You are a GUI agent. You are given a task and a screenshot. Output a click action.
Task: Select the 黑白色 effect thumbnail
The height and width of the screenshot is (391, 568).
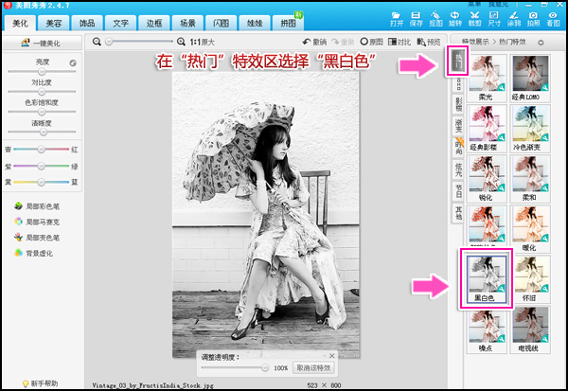485,275
